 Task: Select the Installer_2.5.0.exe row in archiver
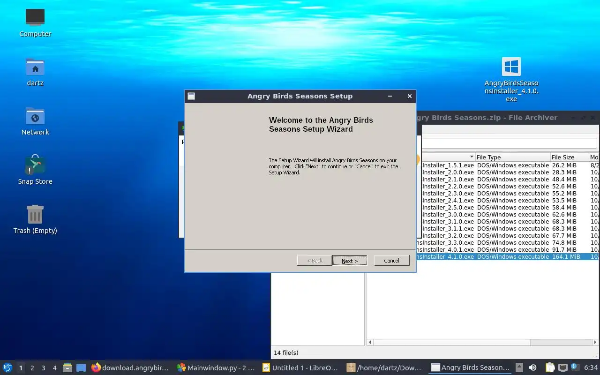click(510, 207)
